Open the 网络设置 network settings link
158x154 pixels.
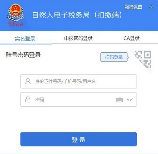pyautogui.click(x=133, y=7)
